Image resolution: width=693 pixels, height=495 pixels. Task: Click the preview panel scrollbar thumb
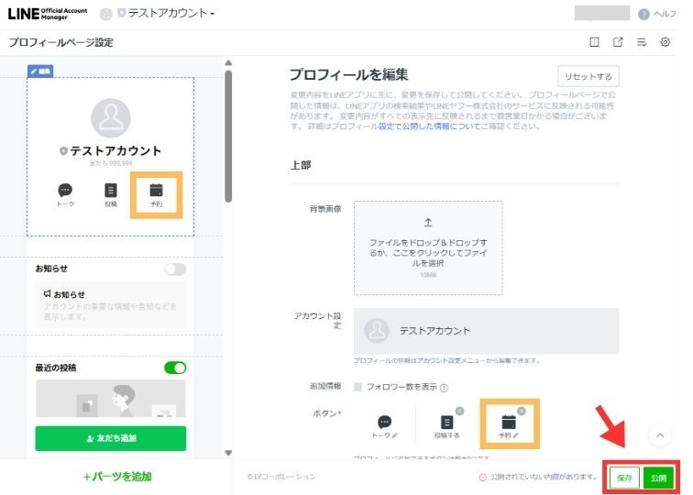pyautogui.click(x=228, y=136)
